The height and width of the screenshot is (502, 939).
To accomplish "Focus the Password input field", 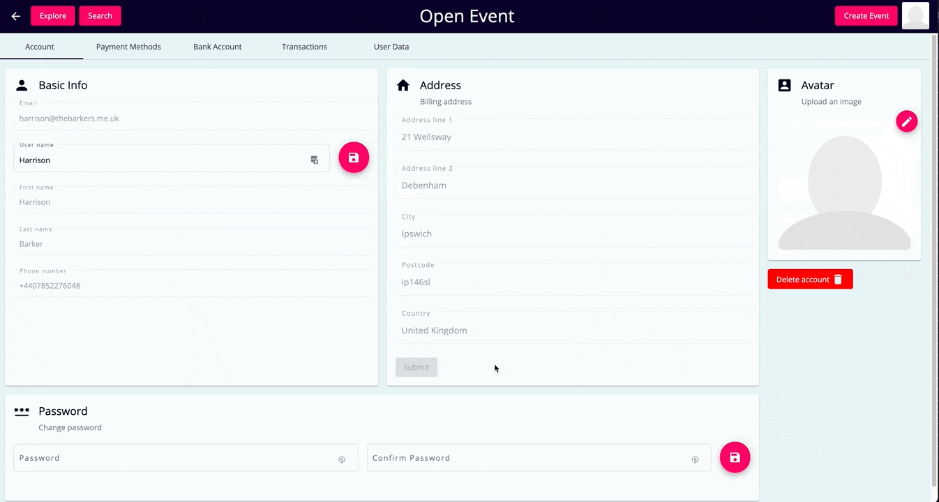I will [x=186, y=458].
